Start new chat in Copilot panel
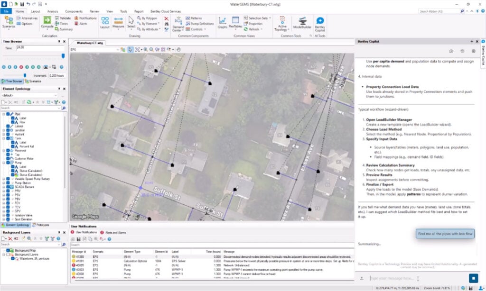This screenshot has height=291, width=486. click(451, 51)
